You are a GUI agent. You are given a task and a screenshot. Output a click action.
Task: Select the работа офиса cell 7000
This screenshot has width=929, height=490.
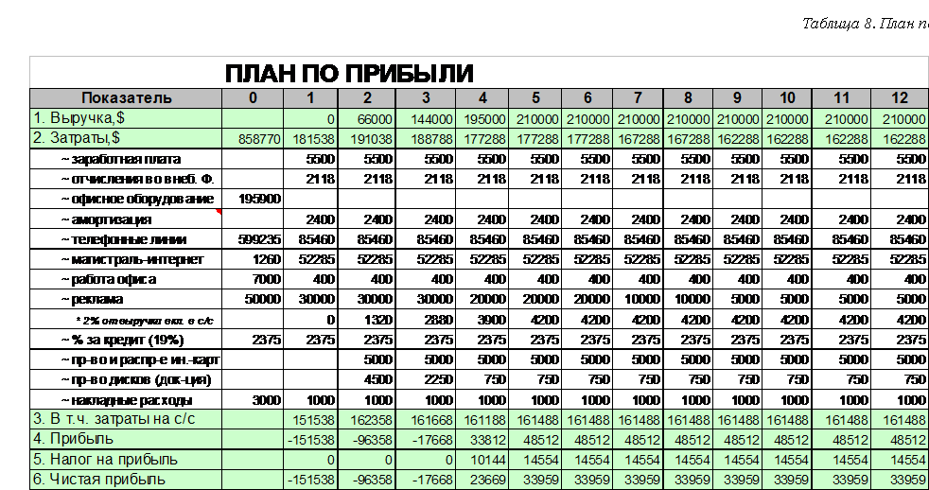point(253,279)
